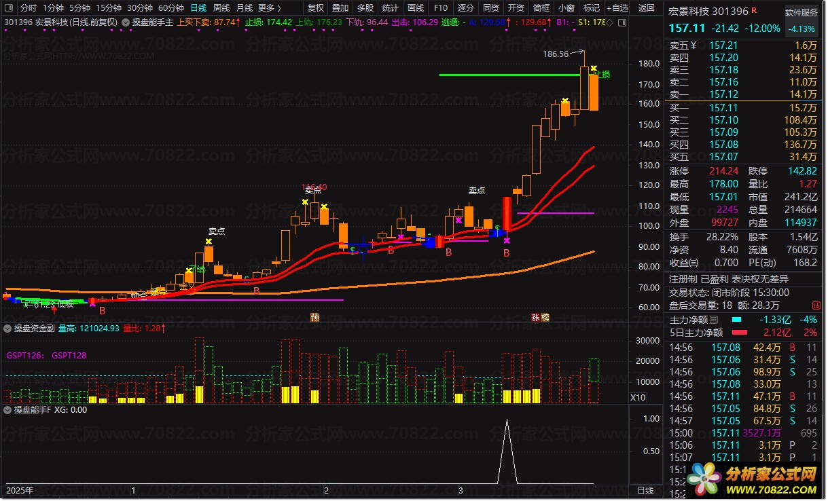Select the 周线 weekly period tab

[x=221, y=8]
